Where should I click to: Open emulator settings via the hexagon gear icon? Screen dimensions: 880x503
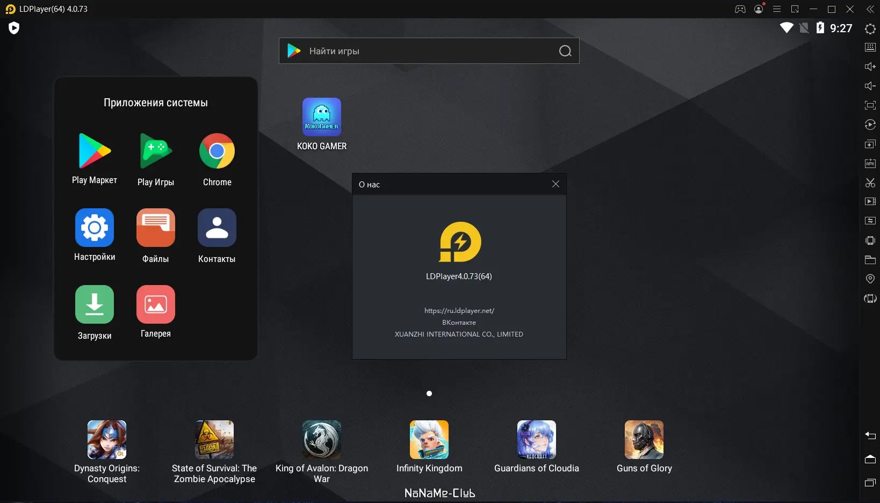[x=870, y=29]
